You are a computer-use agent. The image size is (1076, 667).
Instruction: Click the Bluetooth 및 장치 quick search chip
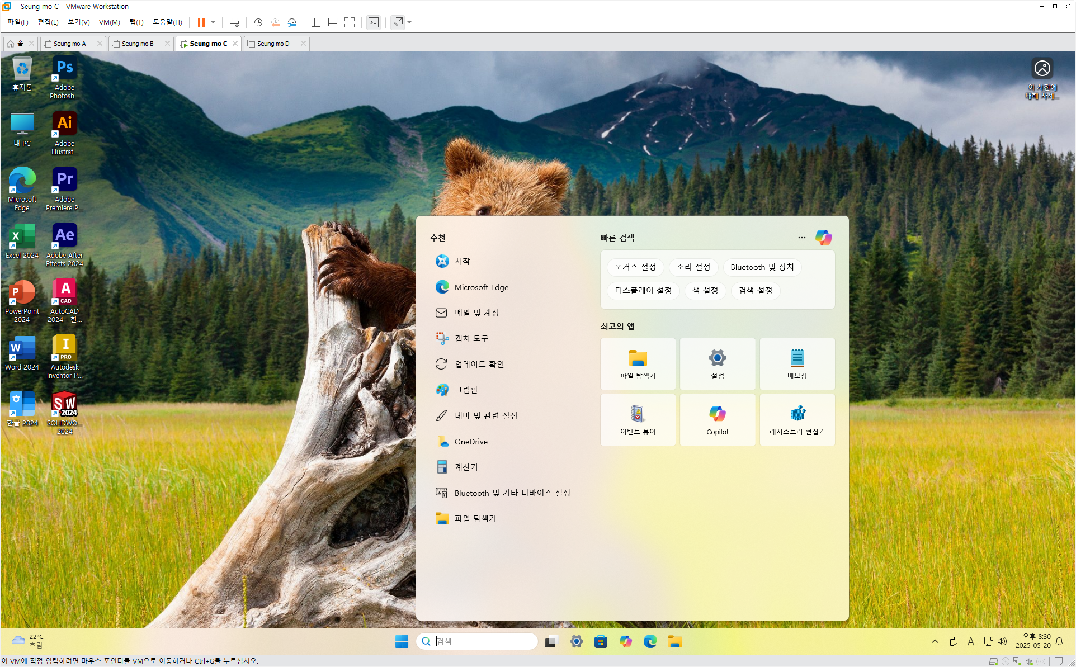pos(762,267)
